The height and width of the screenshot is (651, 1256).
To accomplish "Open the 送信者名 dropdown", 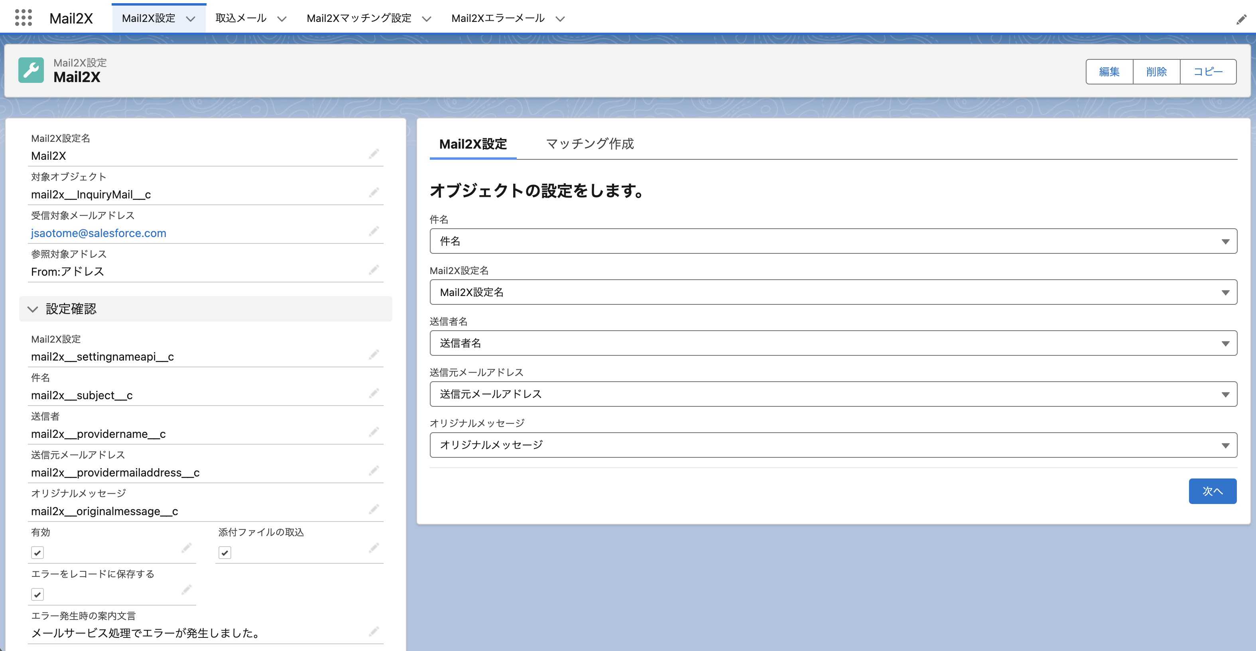I will 833,343.
